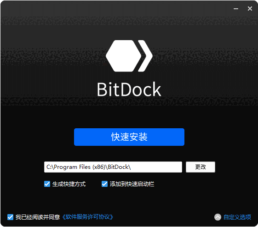Image resolution: width=258 pixels, height=227 pixels.
Task: Close the BitDock installer window
Action: click(250, 9)
